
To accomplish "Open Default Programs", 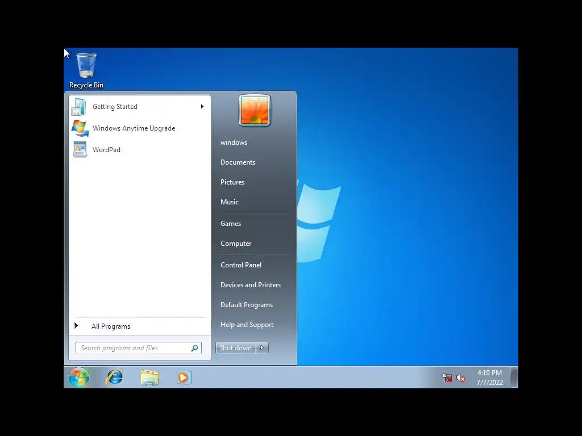I will pyautogui.click(x=247, y=305).
